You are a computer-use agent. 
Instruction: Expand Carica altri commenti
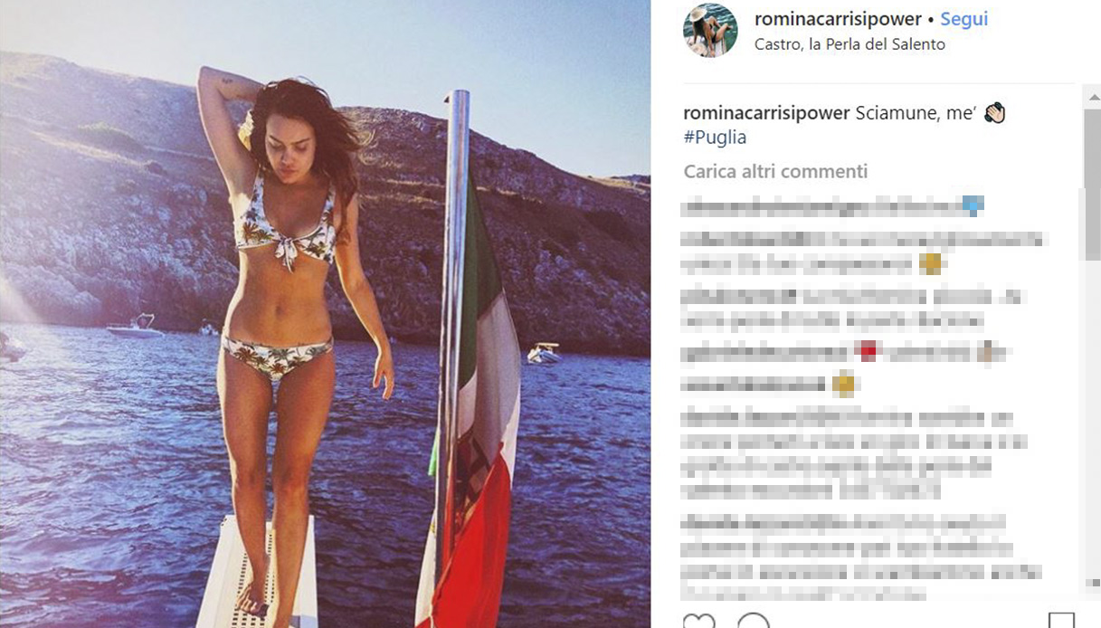[x=775, y=171]
